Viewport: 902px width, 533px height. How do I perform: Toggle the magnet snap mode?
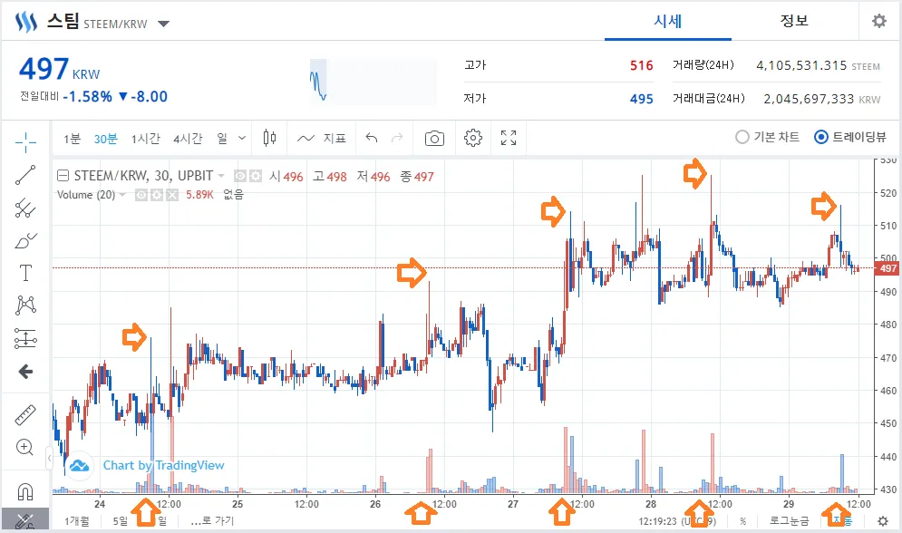click(25, 491)
